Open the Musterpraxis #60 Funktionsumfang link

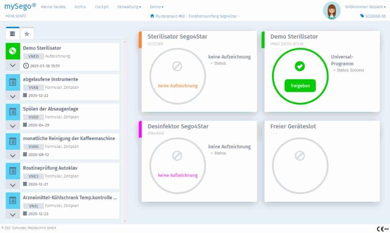[x=198, y=16]
